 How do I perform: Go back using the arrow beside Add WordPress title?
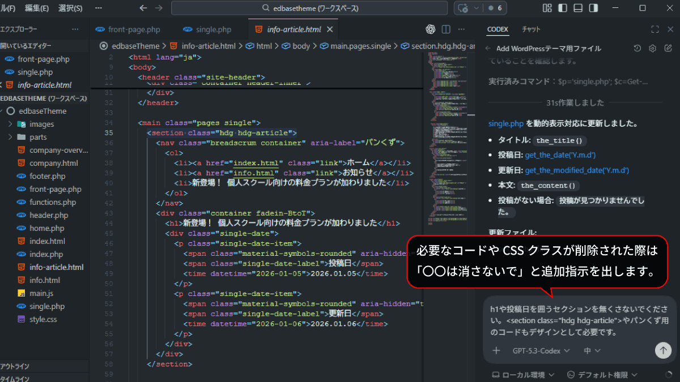pyautogui.click(x=488, y=49)
